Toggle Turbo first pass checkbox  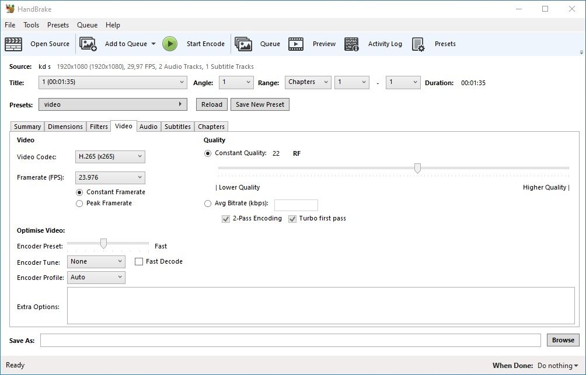[x=292, y=219]
